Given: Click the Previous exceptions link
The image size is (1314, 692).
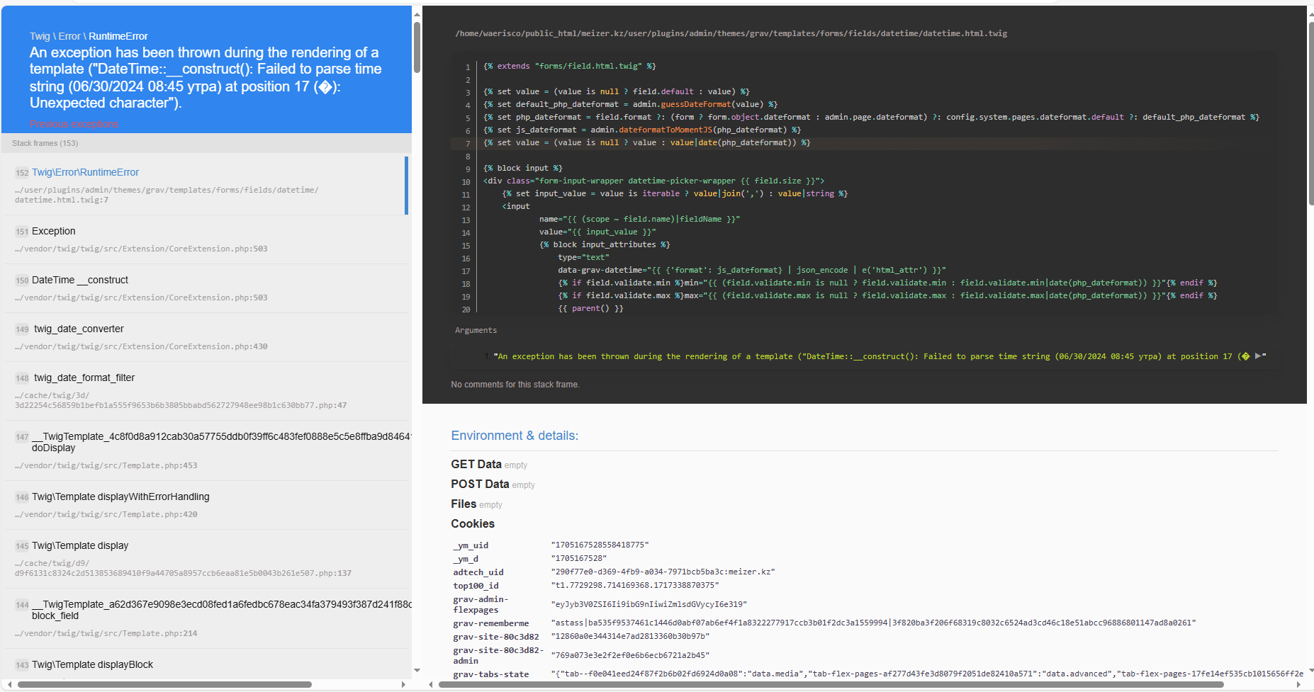Looking at the screenshot, I should [x=74, y=124].
